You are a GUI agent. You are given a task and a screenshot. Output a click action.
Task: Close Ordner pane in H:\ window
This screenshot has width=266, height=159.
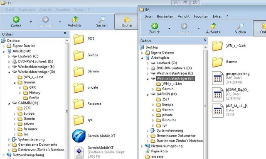(65, 33)
